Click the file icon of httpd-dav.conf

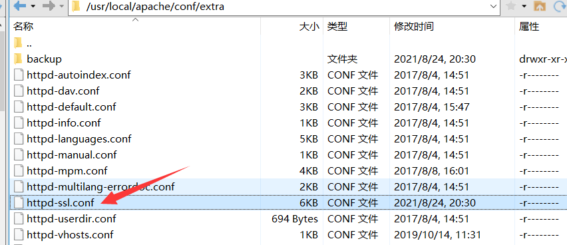(18, 91)
